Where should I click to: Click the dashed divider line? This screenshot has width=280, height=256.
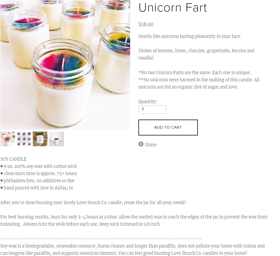click(101, 238)
